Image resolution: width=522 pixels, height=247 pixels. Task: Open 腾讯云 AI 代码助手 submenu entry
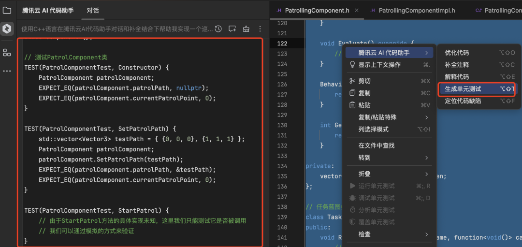point(390,53)
